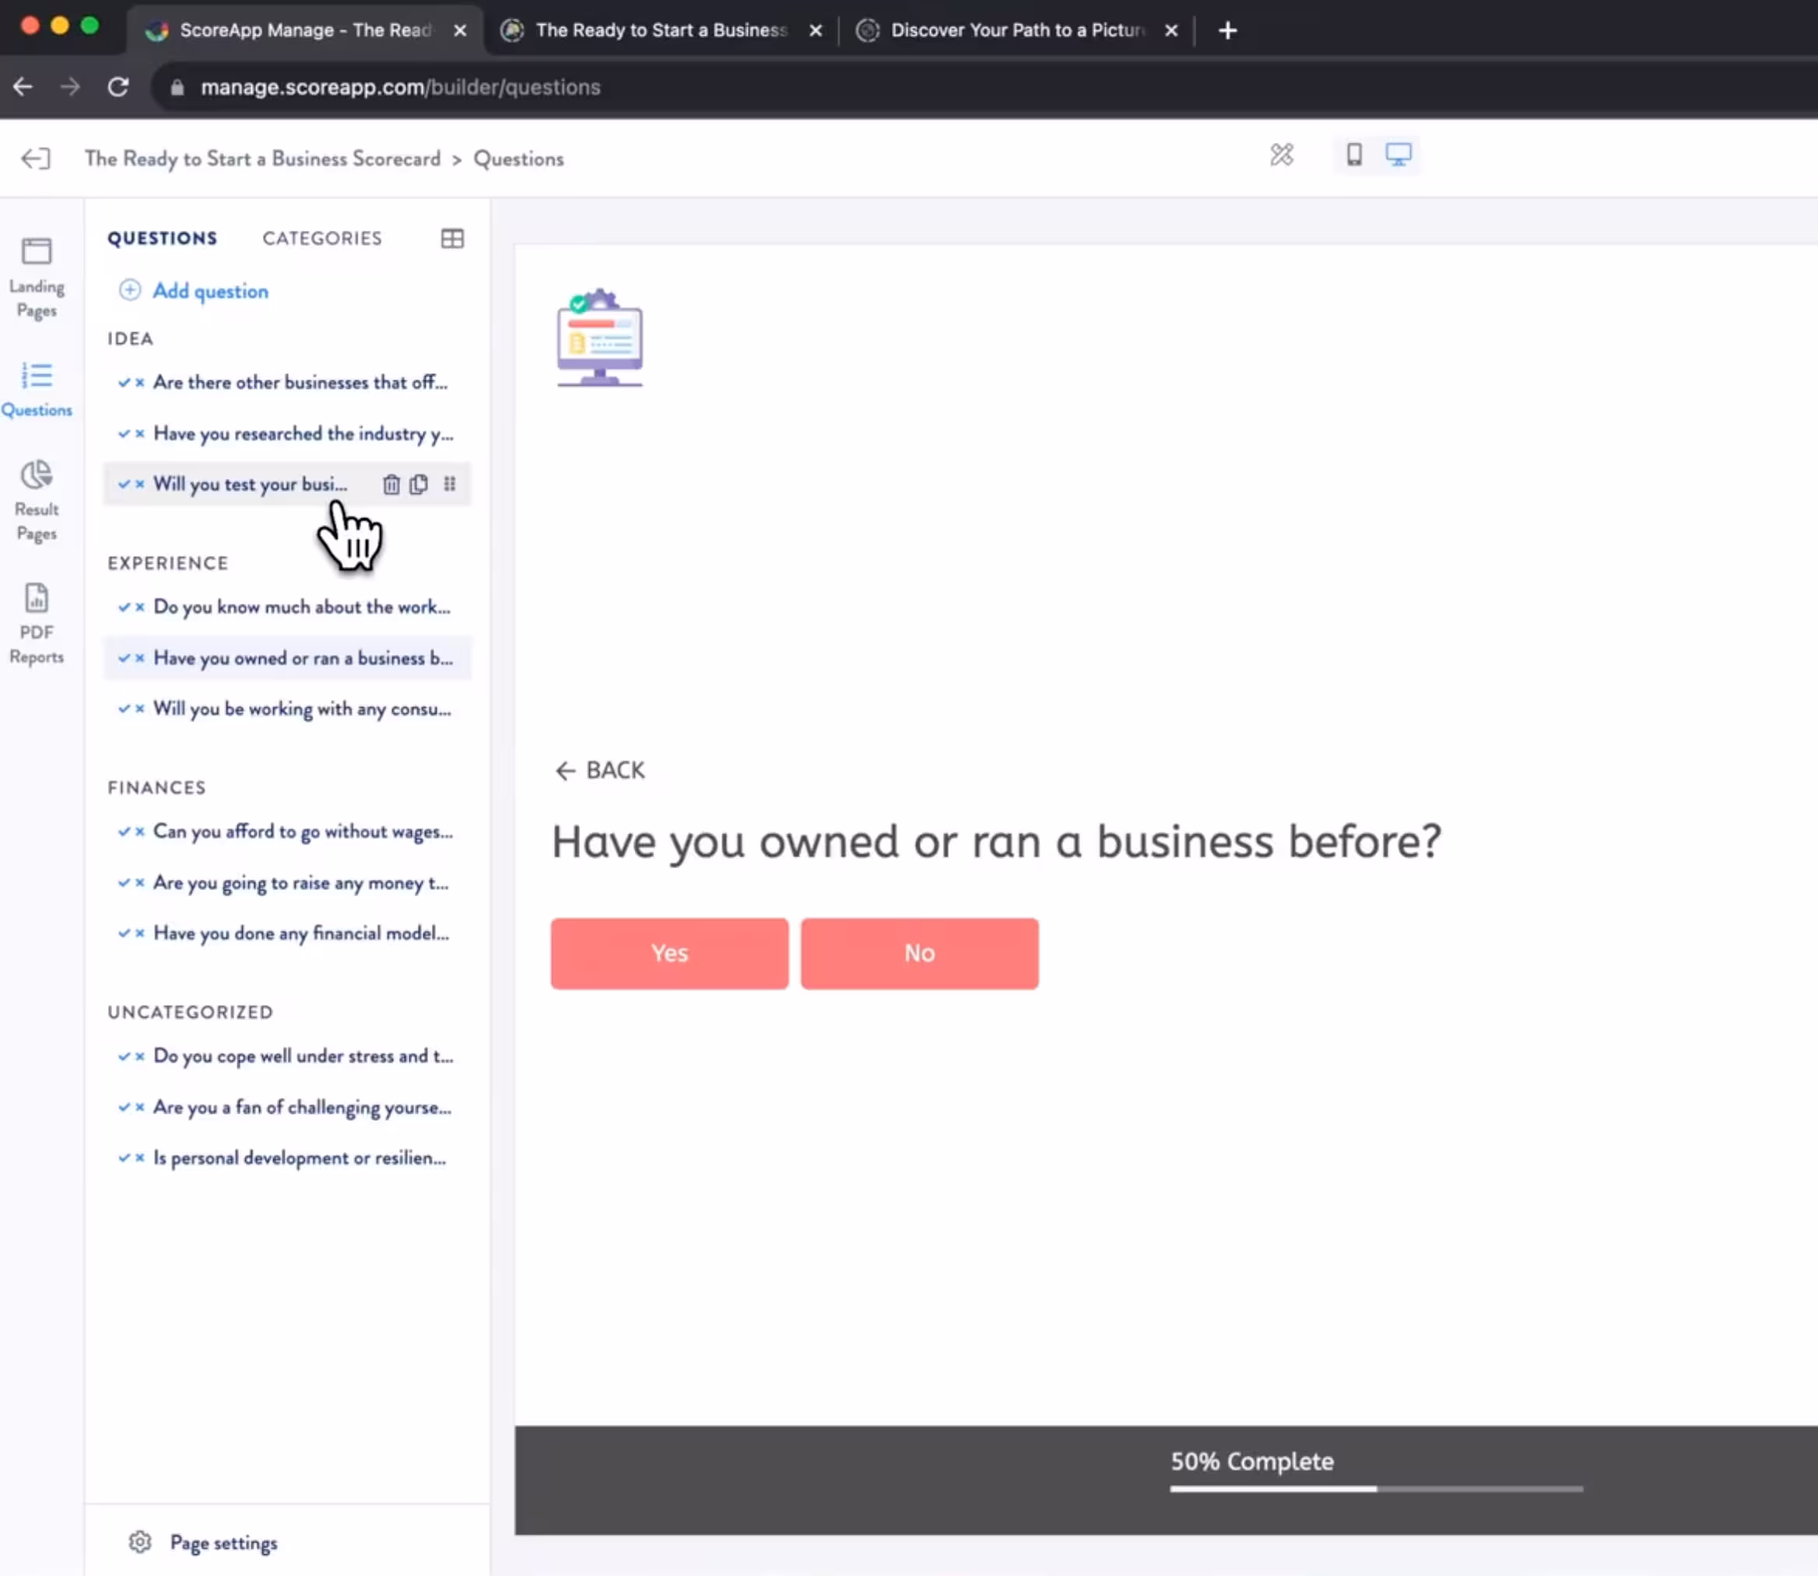Answer No in the preview
Image resolution: width=1818 pixels, height=1576 pixels.
[x=920, y=954]
